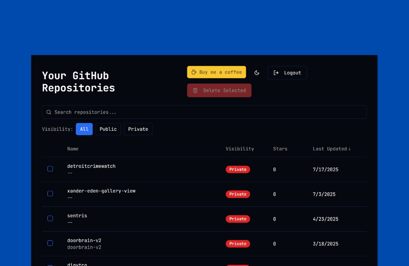Switch to the Private visibility filter
409x266 pixels.
pos(138,129)
